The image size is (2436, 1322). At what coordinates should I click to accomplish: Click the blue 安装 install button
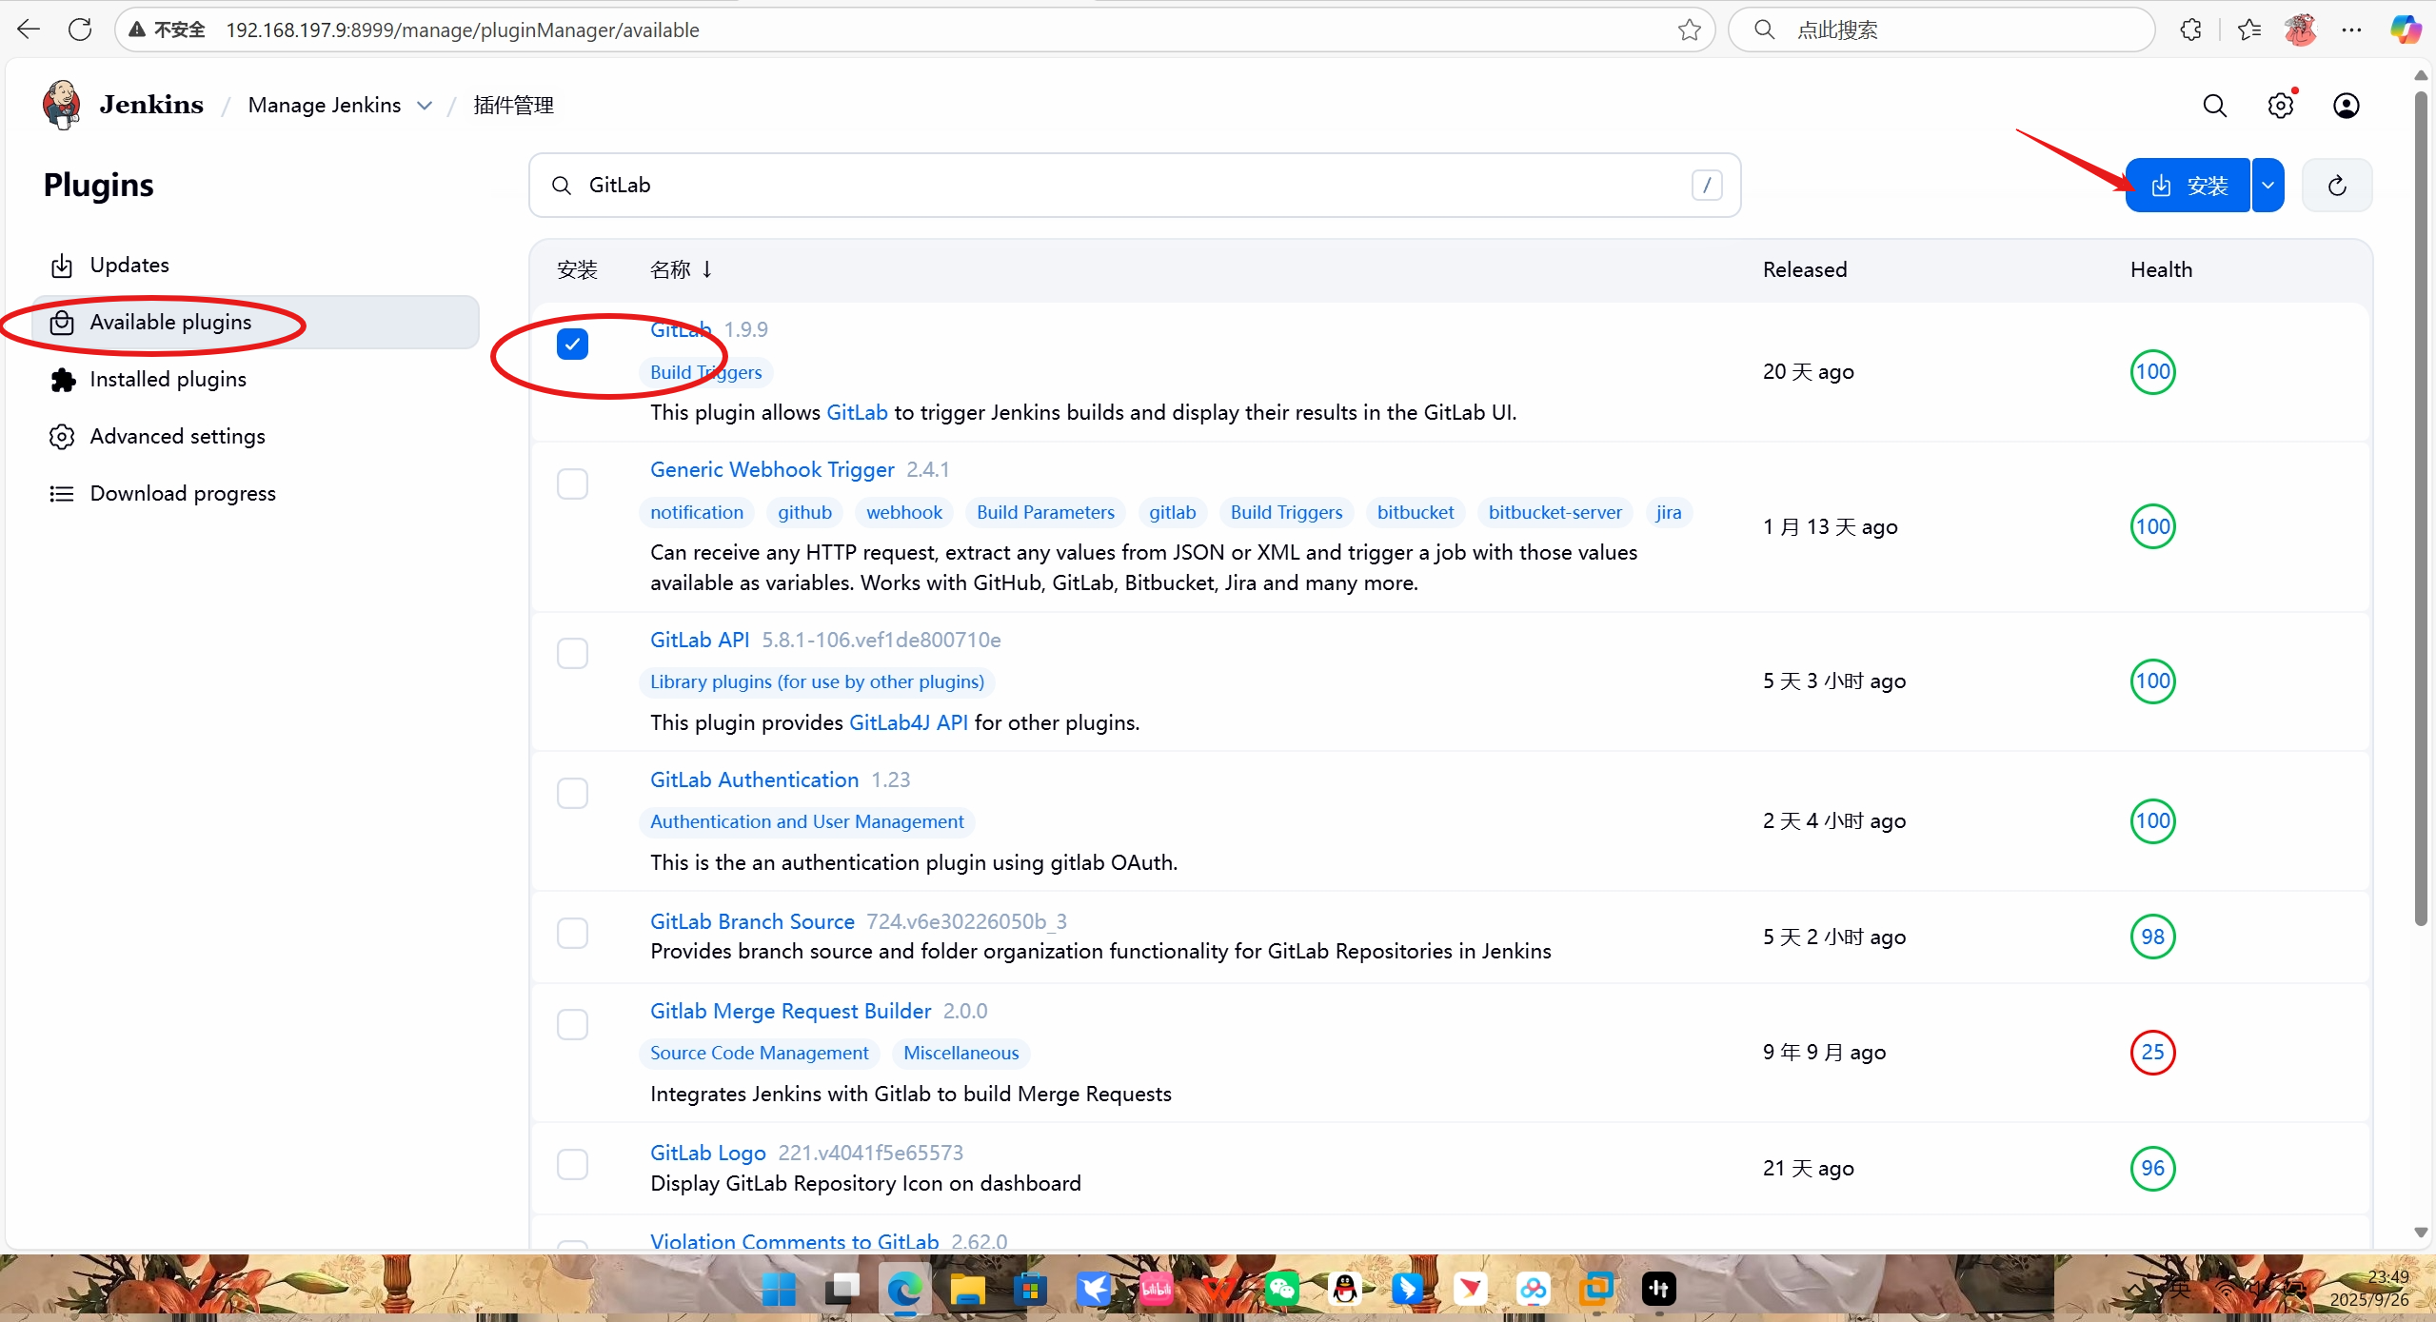(x=2188, y=186)
